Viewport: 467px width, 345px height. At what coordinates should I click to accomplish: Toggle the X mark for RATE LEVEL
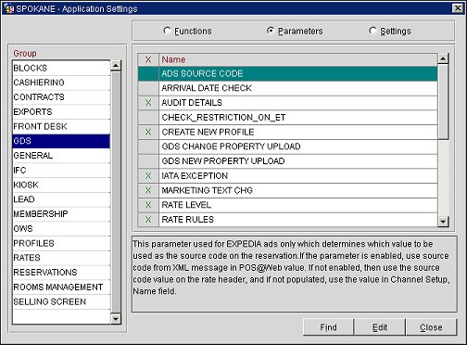(148, 205)
